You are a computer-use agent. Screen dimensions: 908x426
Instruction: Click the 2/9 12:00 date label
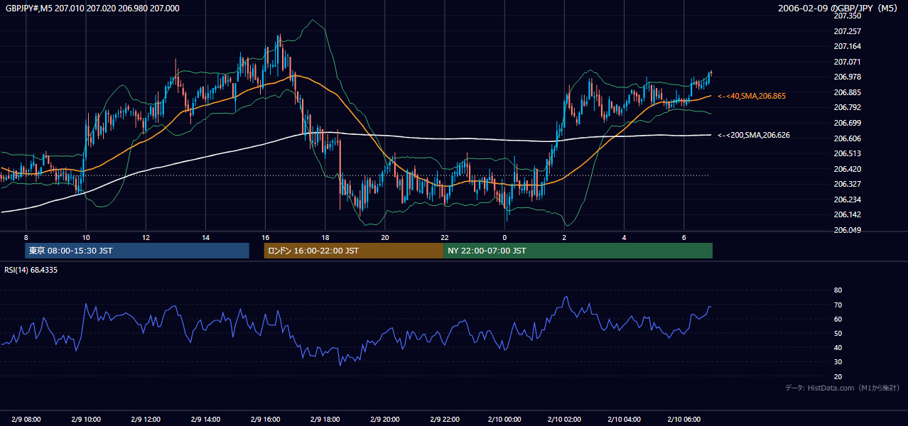[146, 419]
